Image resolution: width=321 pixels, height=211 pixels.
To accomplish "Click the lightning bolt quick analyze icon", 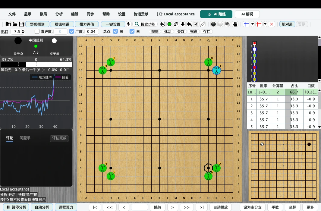I will [129, 24].
